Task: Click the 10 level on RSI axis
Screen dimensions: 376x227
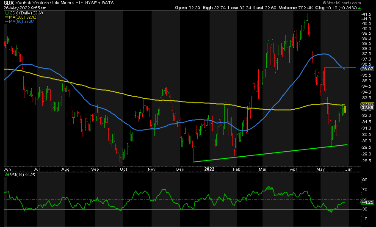Action: pos(365,219)
